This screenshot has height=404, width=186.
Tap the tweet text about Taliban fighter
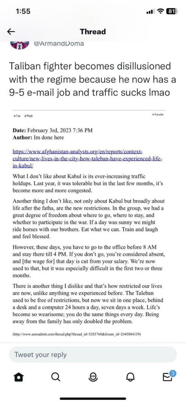pos(92,80)
